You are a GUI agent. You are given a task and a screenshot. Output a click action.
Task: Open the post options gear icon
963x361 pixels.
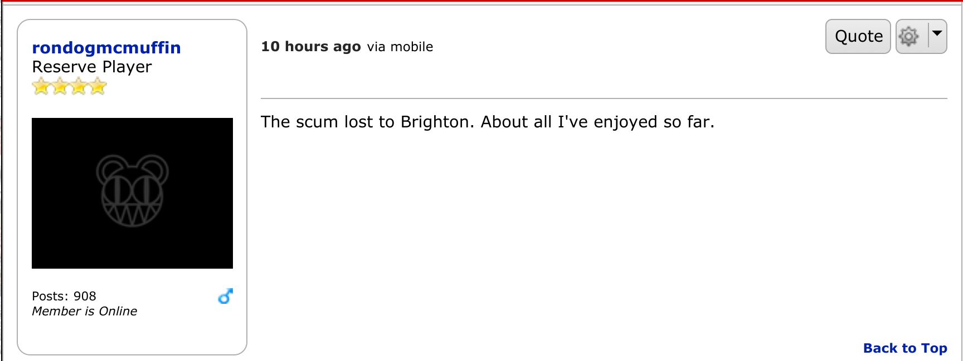pyautogui.click(x=908, y=37)
